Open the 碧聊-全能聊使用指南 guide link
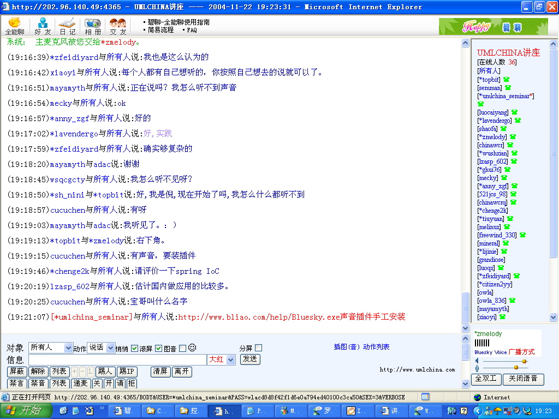 tap(179, 22)
